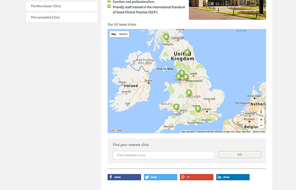This screenshot has height=190, width=296.
Task: Click the Brussels label on the map
Action: [249, 119]
